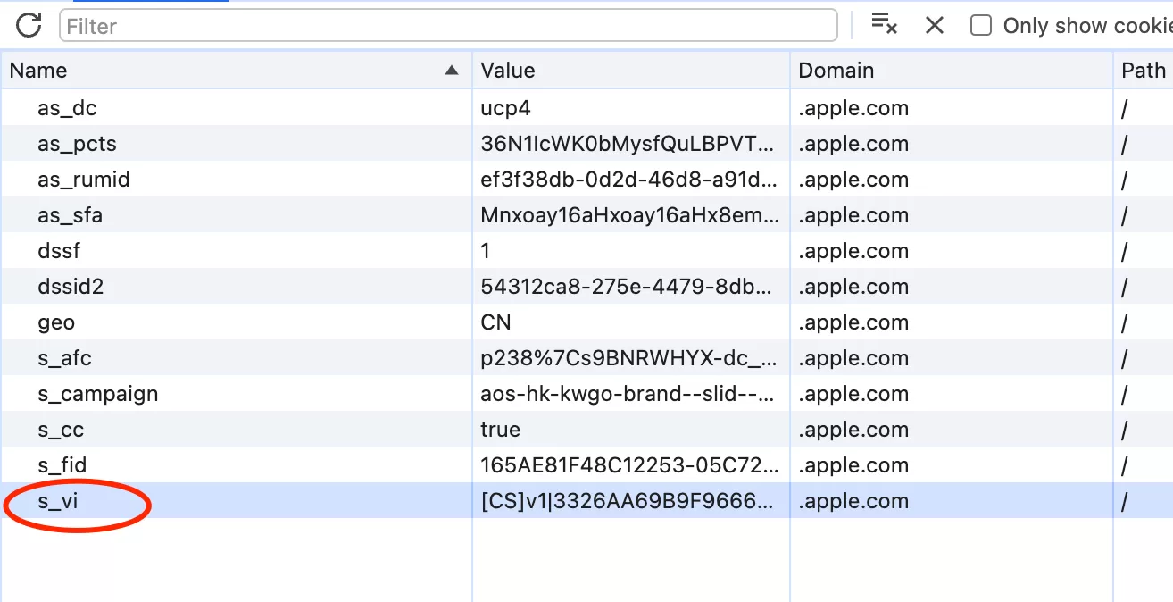
Task: Select the dssid2 cookie name
Action: point(71,287)
